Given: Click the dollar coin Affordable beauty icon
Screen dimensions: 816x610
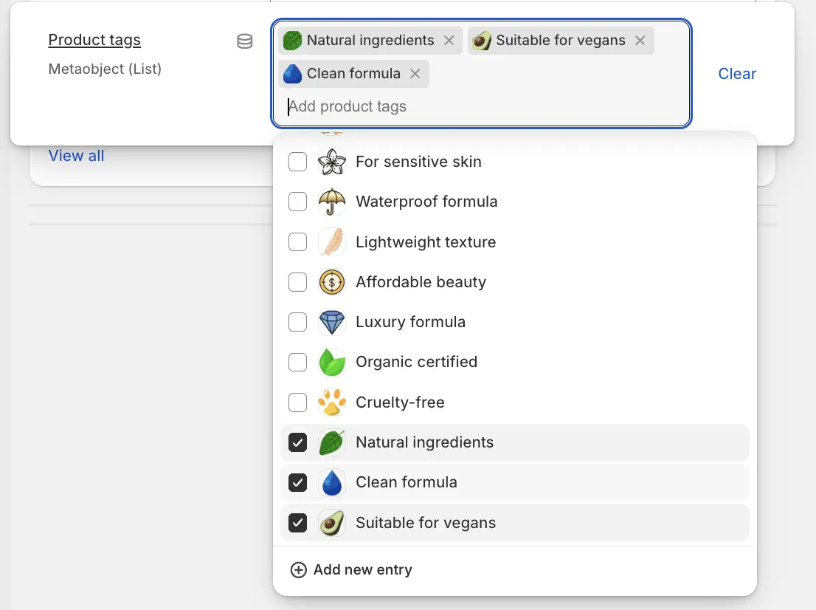Looking at the screenshot, I should tap(331, 282).
